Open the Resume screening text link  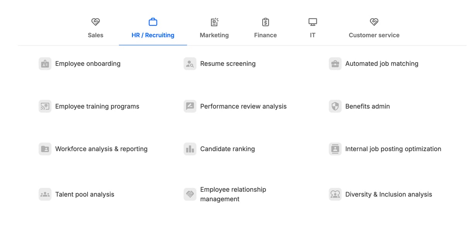tap(228, 64)
